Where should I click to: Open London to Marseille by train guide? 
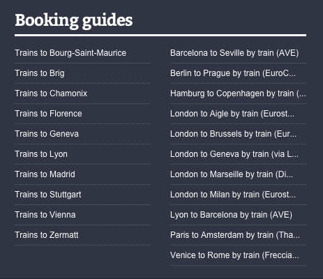[232, 174]
